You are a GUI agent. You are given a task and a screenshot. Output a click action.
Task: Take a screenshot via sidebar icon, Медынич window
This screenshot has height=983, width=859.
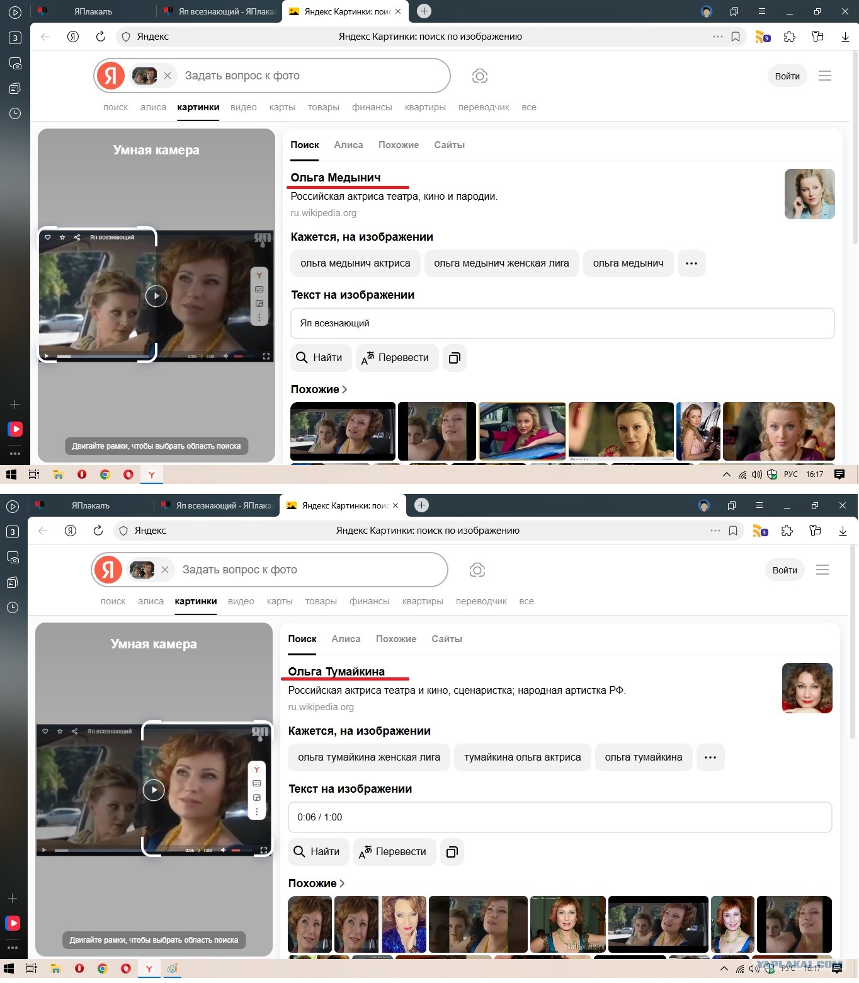click(15, 63)
